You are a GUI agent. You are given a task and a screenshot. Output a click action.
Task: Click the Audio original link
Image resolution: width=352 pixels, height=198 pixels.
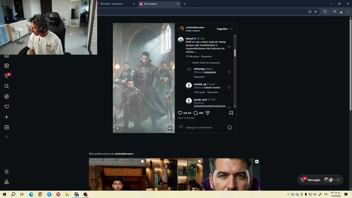[x=193, y=31]
